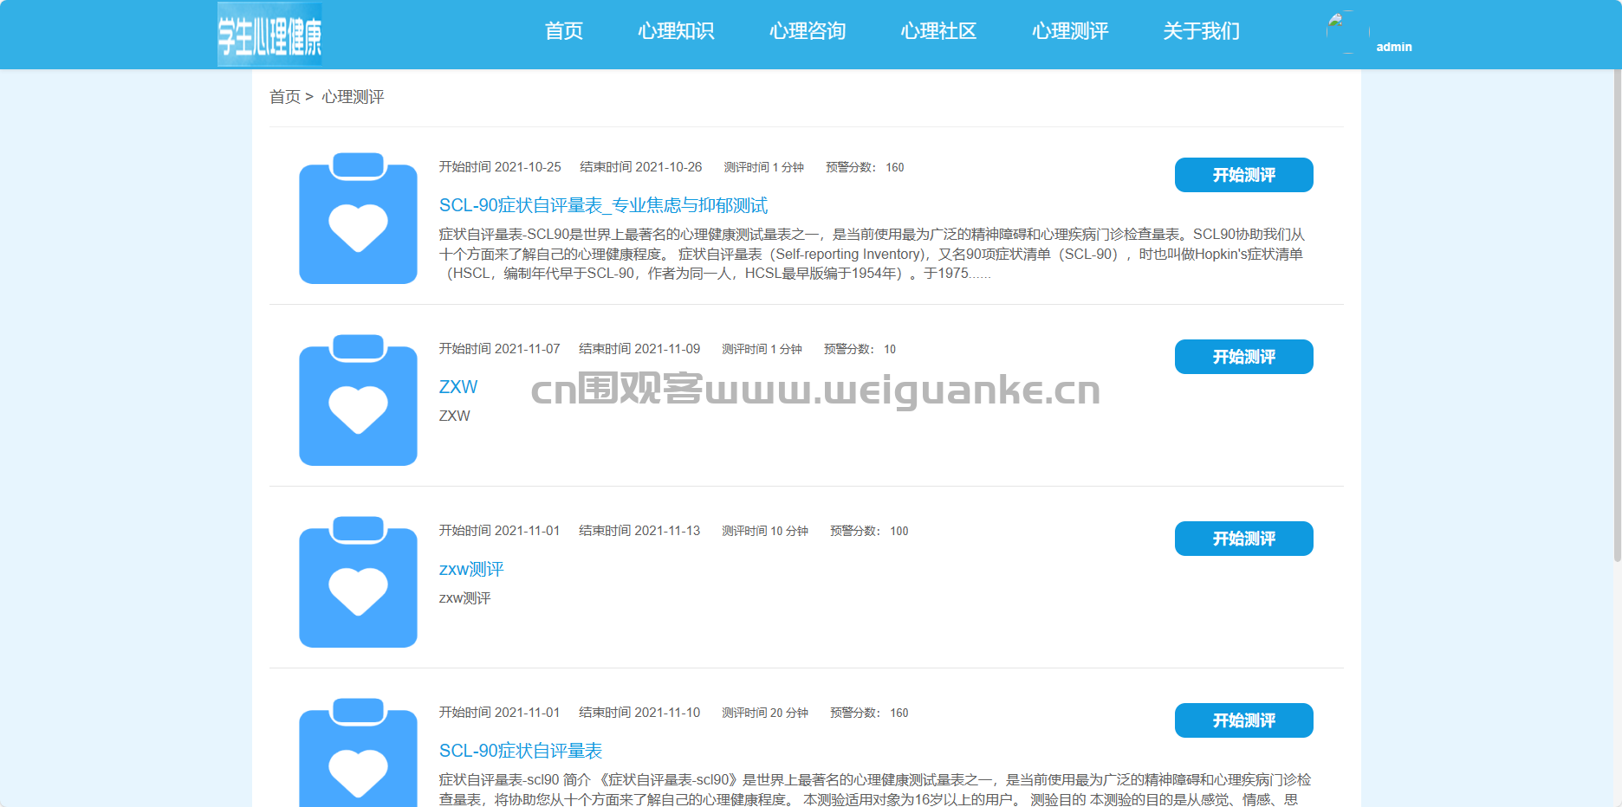The image size is (1622, 807).
Task: Click clipboard heart icon for SCL-90症状自评量表
Action: click(x=358, y=752)
